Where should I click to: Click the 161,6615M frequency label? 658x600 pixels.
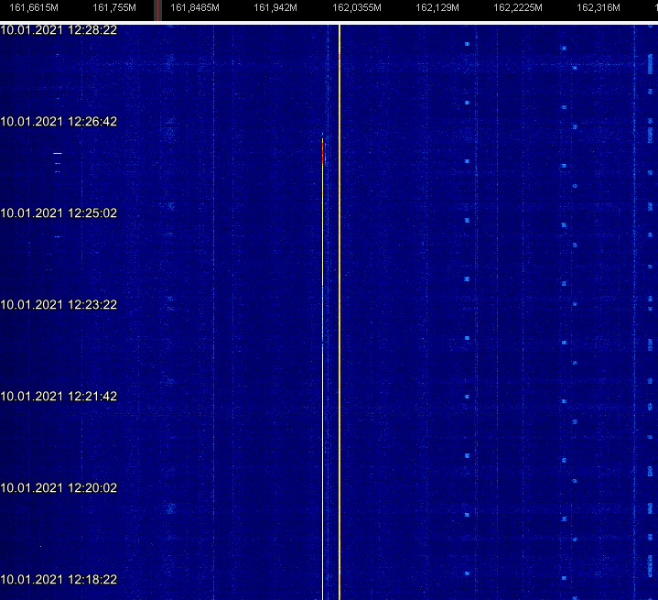(x=34, y=7)
